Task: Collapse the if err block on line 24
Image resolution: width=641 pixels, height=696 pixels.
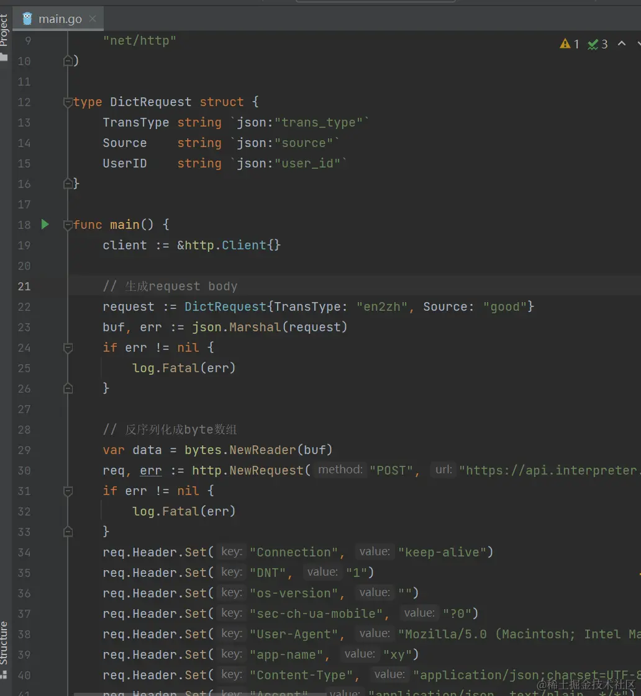Action: pyautogui.click(x=68, y=347)
